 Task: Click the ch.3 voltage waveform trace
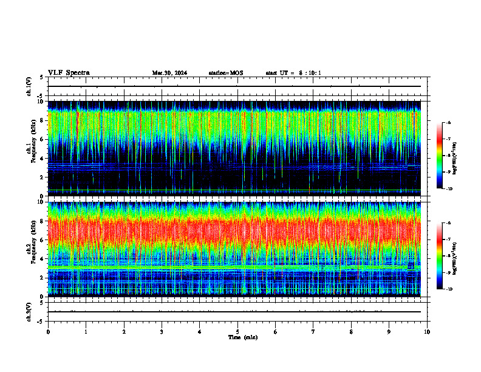(x=234, y=312)
